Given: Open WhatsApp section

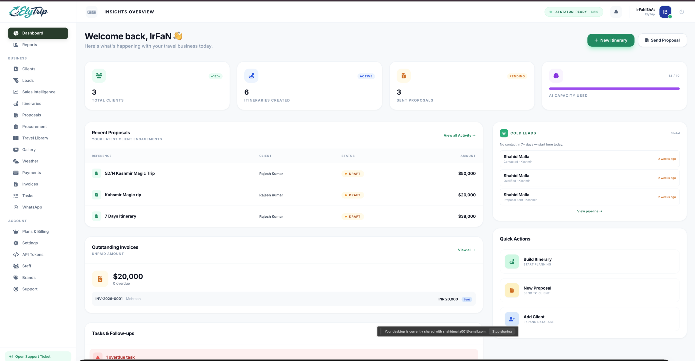Looking at the screenshot, I should click(x=38, y=207).
